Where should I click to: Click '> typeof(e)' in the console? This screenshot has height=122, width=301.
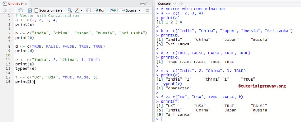point(169,83)
